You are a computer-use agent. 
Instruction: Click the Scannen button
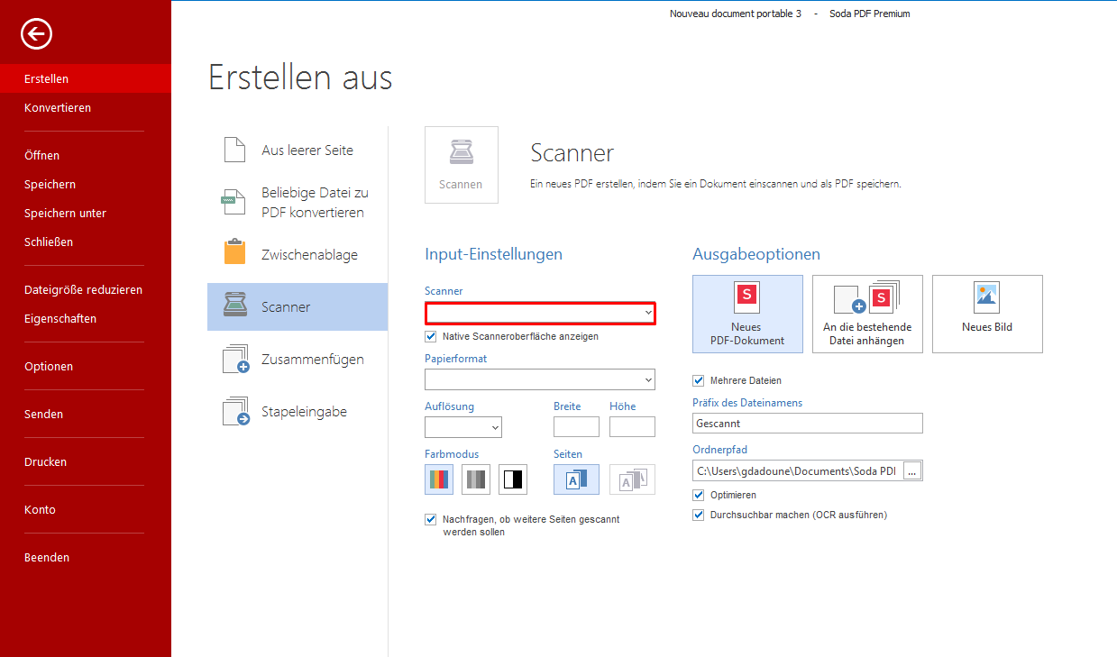[x=461, y=165]
